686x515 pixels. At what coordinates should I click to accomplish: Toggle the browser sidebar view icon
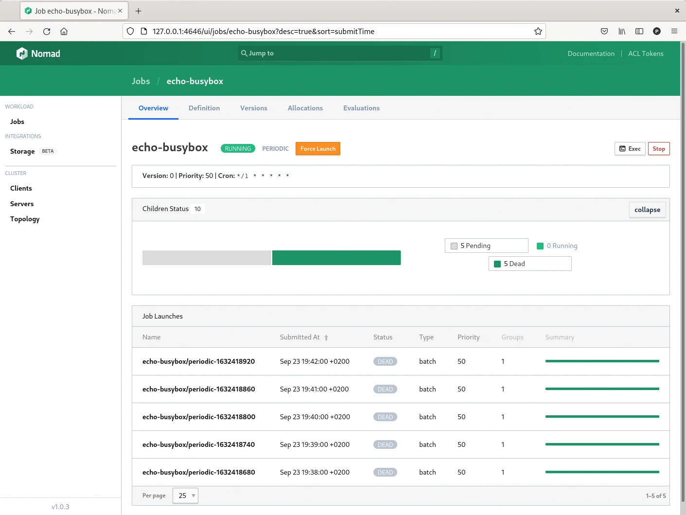click(639, 31)
